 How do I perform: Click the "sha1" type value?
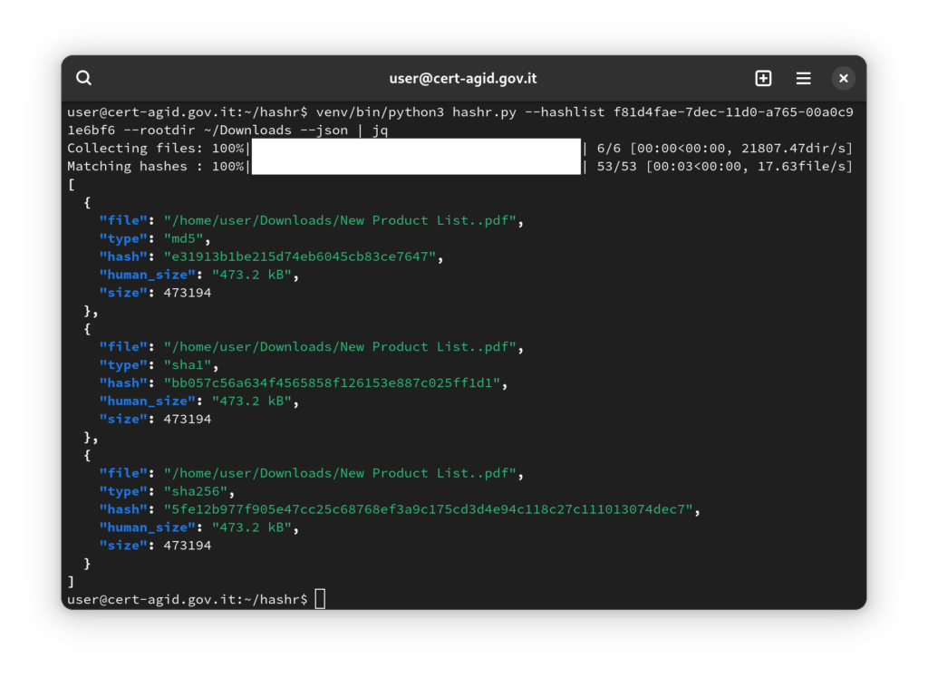pos(190,364)
